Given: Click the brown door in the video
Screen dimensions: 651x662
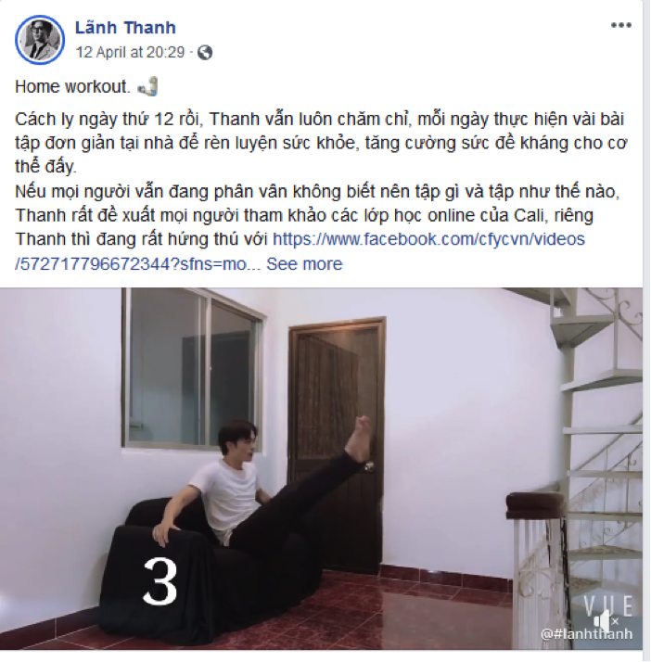Looking at the screenshot, I should pyautogui.click(x=337, y=445).
